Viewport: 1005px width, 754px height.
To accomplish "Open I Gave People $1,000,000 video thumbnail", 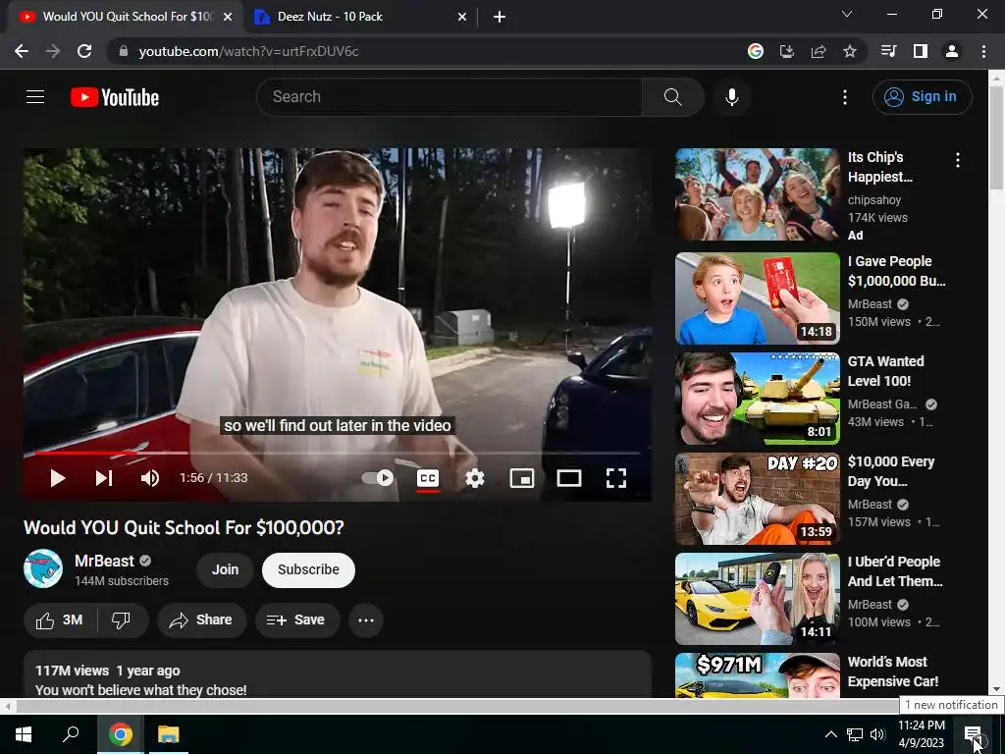I will point(757,298).
